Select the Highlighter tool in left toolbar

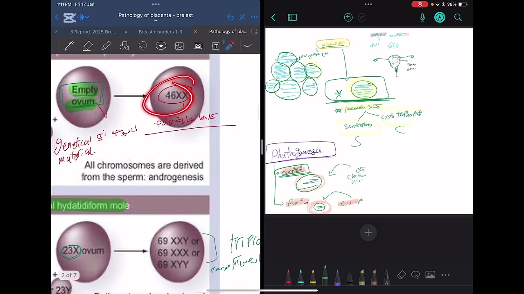coord(106,46)
